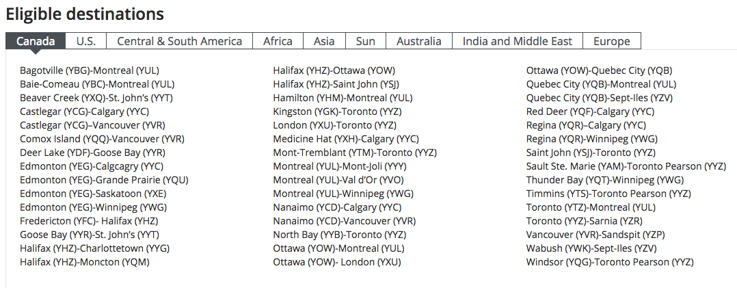Click Ottawa (YOW)- London (YXU) entry
Image resolution: width=737 pixels, height=288 pixels.
[337, 262]
